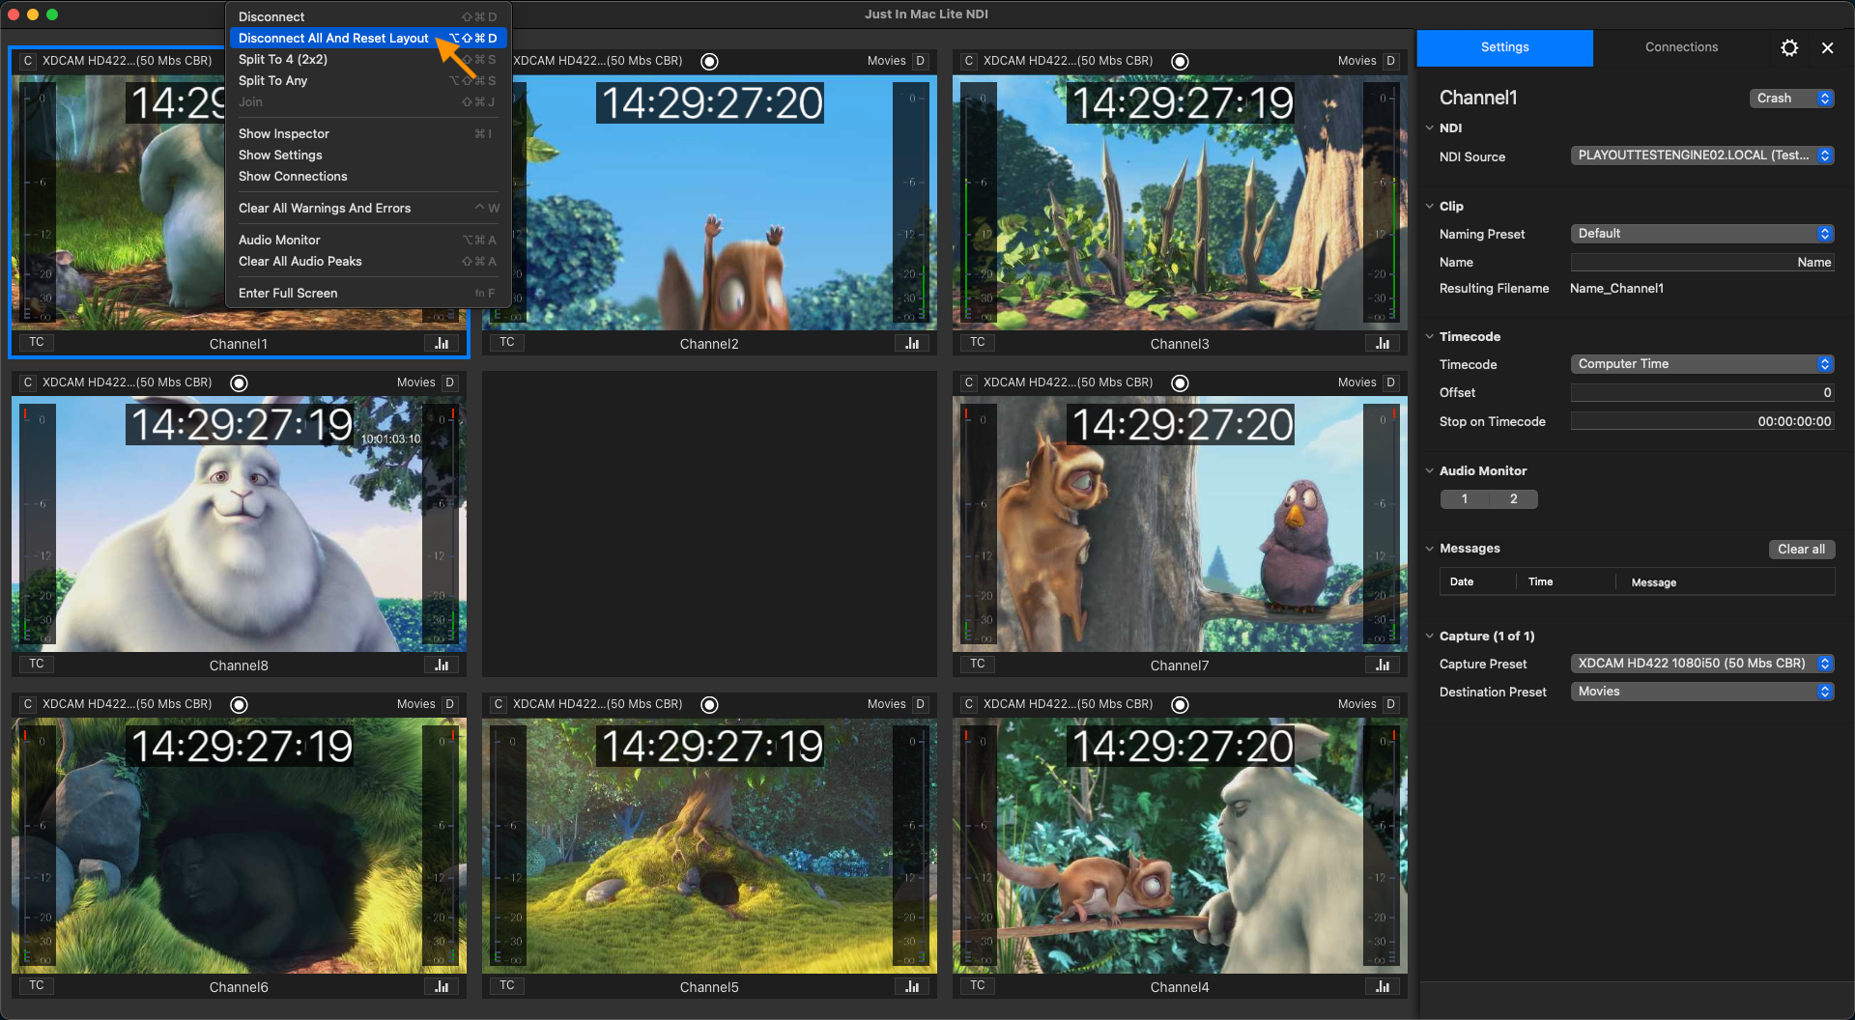Click the audio meter icon on Channel8

[442, 665]
